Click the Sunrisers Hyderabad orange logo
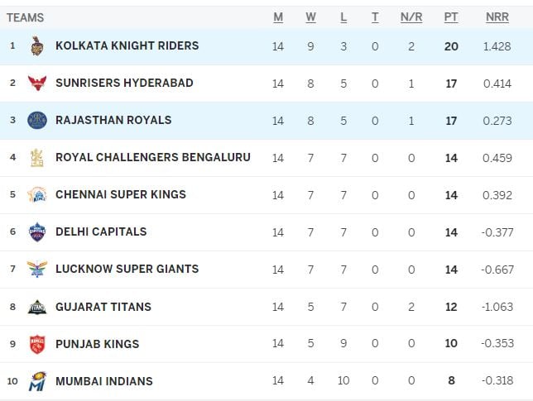Image resolution: width=533 pixels, height=401 pixels. [37, 83]
